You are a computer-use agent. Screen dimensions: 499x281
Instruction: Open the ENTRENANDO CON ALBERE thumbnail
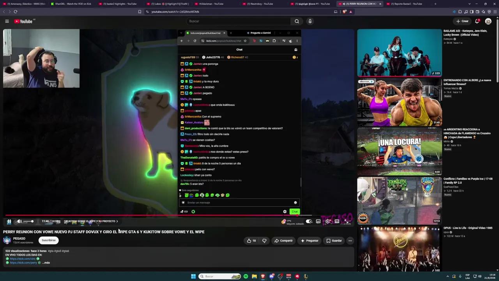[x=400, y=102]
